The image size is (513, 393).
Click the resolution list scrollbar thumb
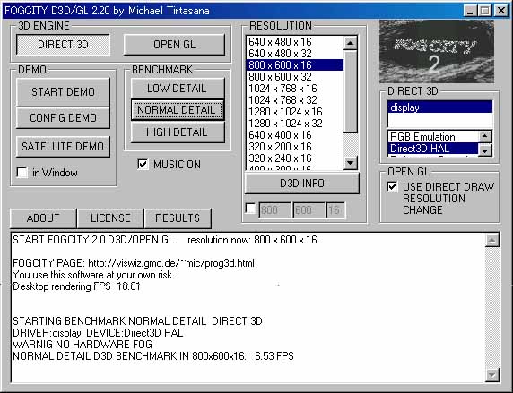pos(351,91)
